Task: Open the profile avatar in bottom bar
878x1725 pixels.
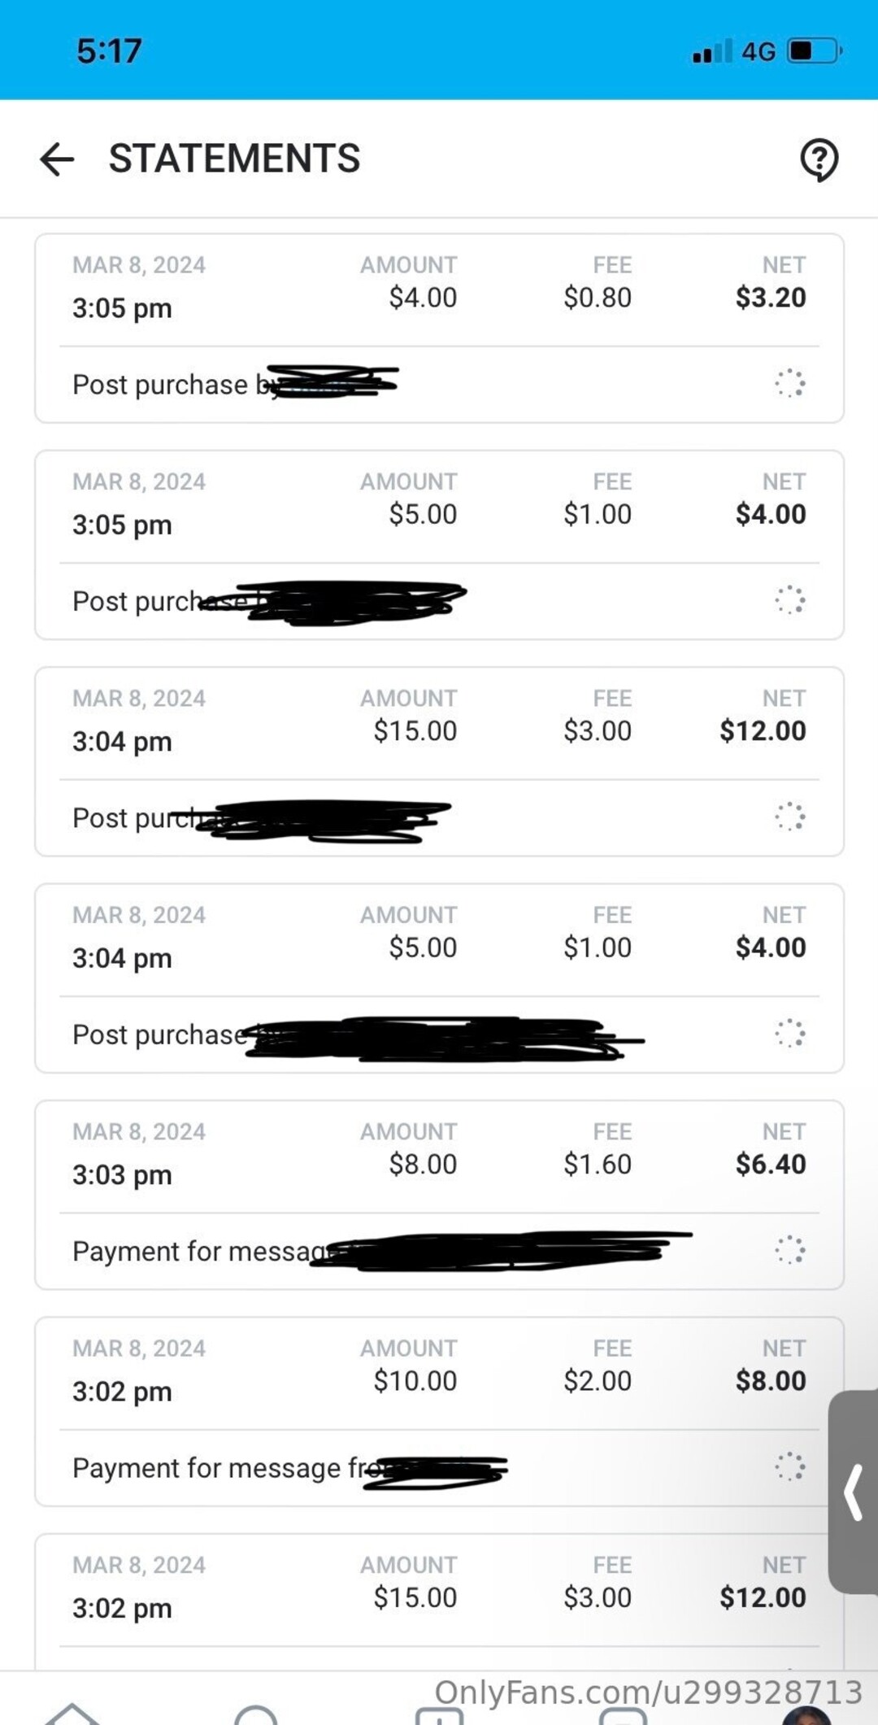Action: pos(806,1714)
